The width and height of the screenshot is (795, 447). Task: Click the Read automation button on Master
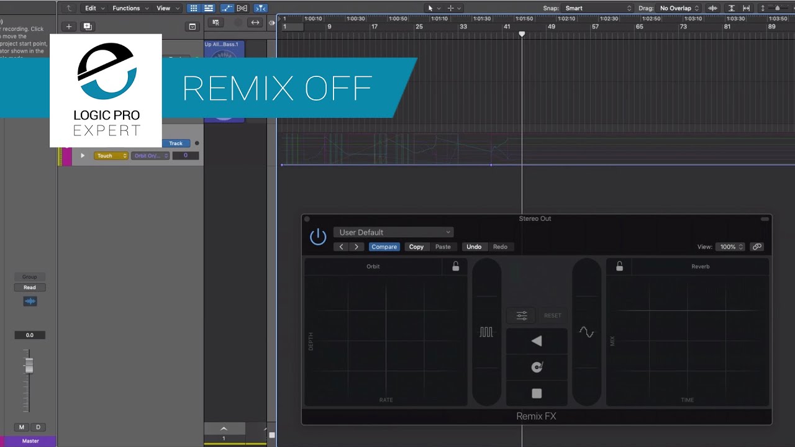click(x=30, y=287)
